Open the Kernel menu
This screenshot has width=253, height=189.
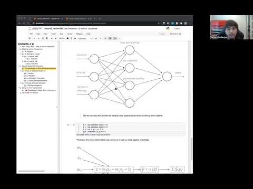tap(70, 34)
